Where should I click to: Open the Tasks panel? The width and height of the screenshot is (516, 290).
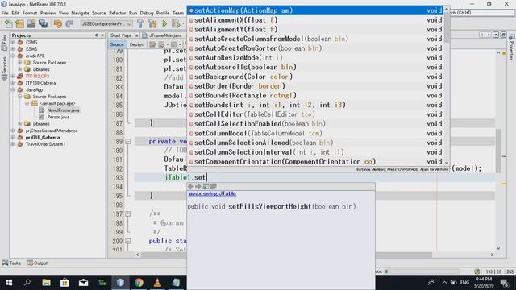(11, 263)
